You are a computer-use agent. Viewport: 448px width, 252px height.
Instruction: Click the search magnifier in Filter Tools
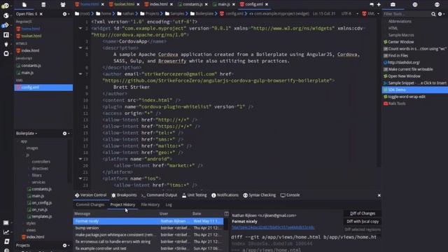click(433, 14)
